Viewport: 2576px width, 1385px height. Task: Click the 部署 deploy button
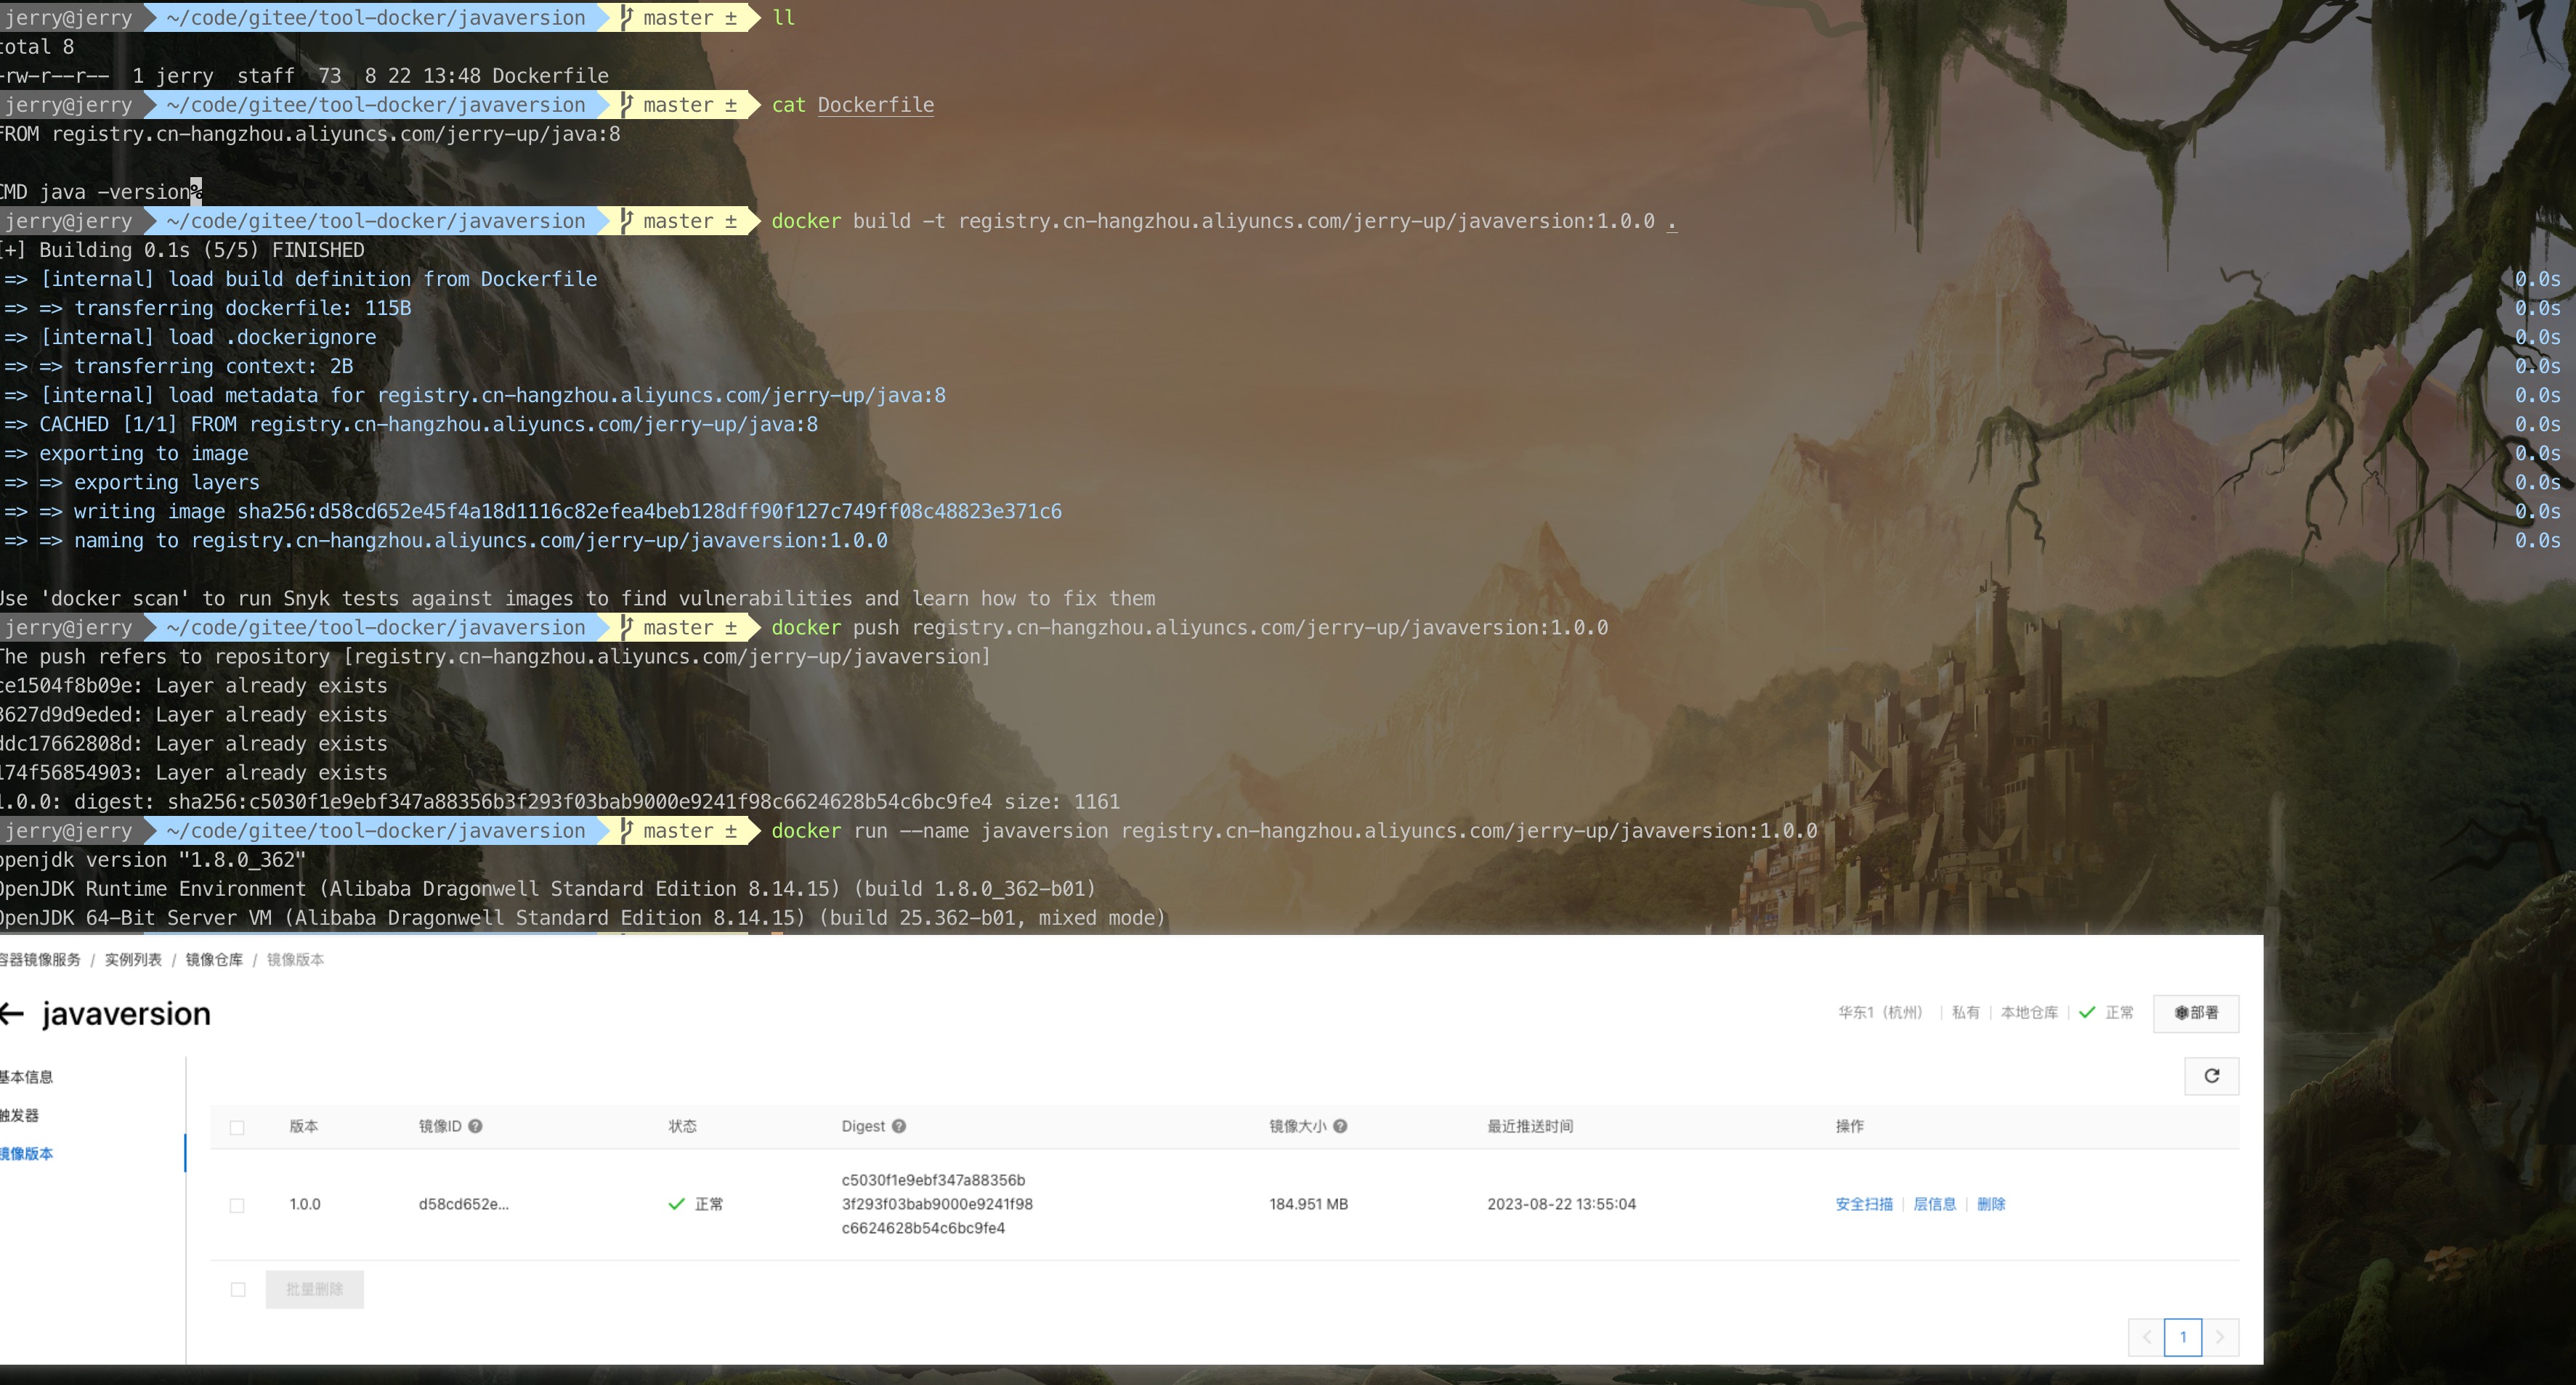(2196, 1013)
